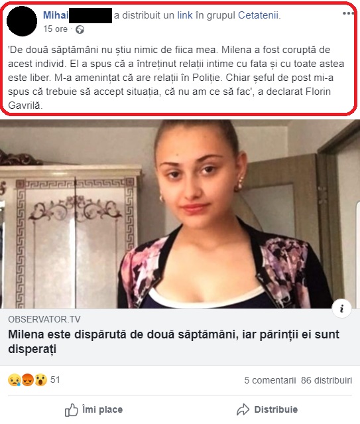The height and width of the screenshot is (424, 360).
Task: Click the post quote text body
Action: (176, 78)
